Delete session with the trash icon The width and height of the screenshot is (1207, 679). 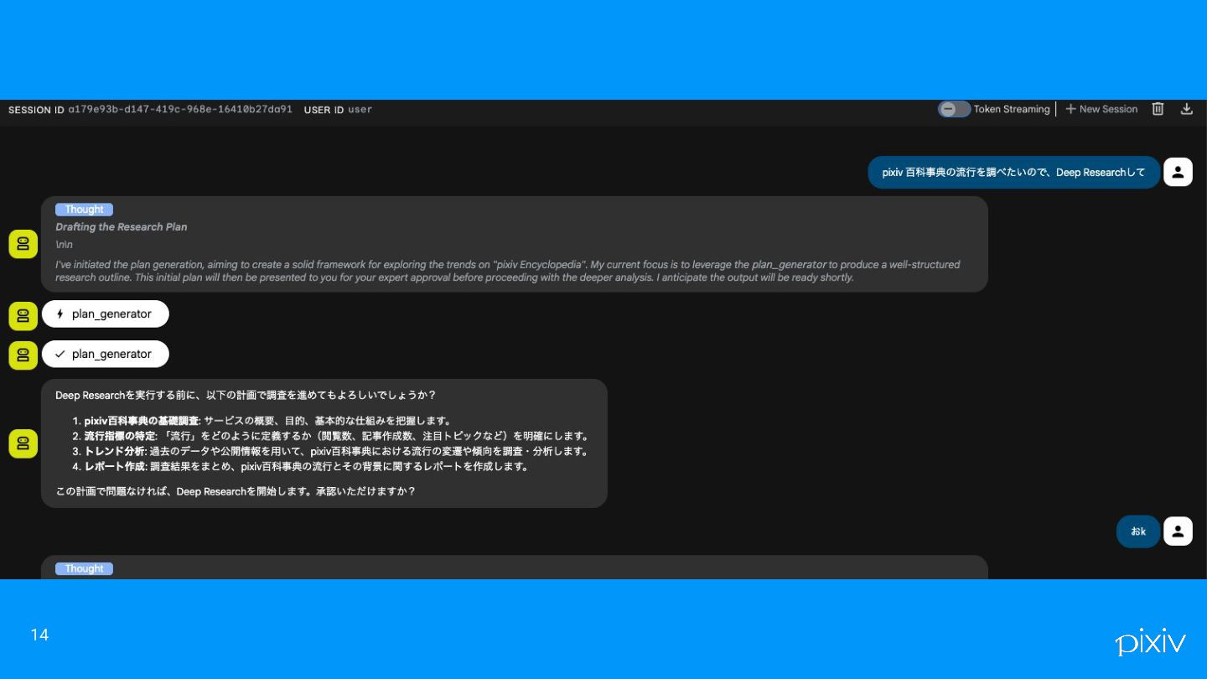click(1158, 109)
